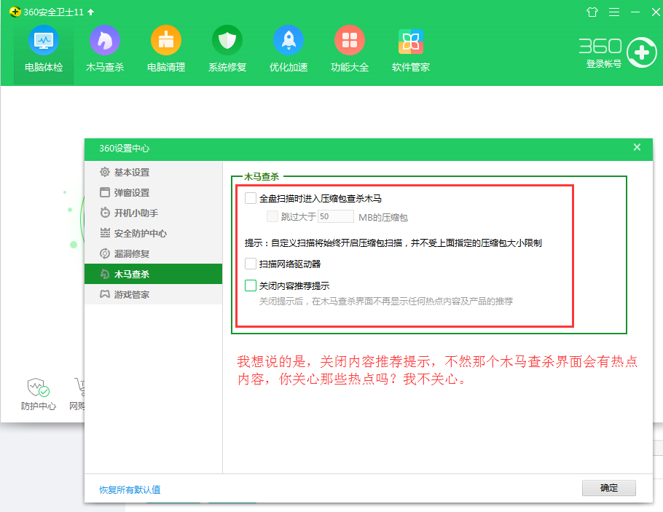The image size is (663, 512).
Task: Select 游戏管家 in the settings sidebar
Action: tap(153, 294)
